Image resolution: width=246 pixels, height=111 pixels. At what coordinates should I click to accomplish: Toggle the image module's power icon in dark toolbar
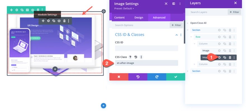(x=59, y=21)
